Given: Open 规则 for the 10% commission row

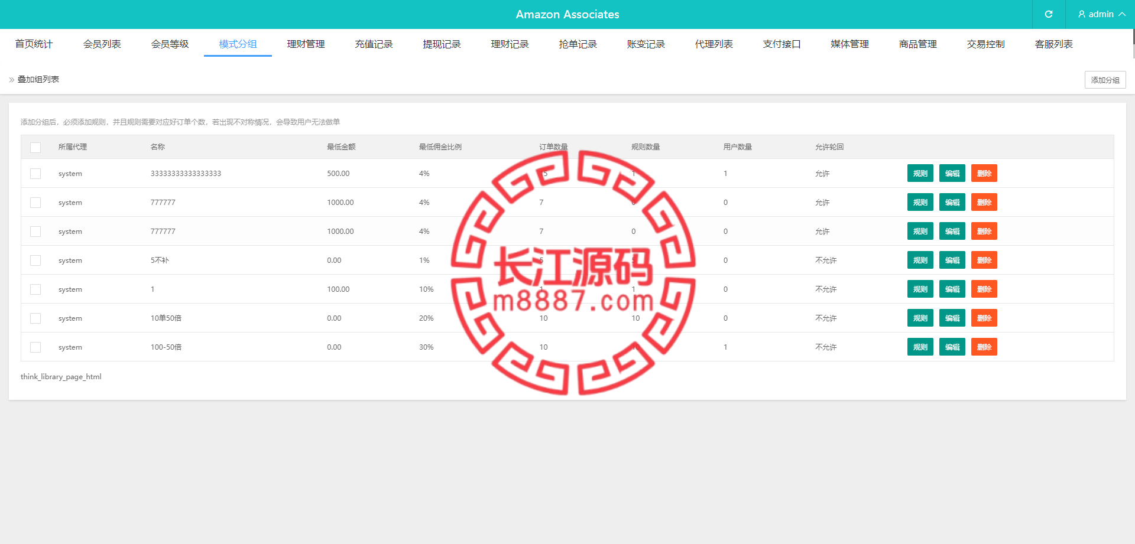Looking at the screenshot, I should pyautogui.click(x=920, y=289).
